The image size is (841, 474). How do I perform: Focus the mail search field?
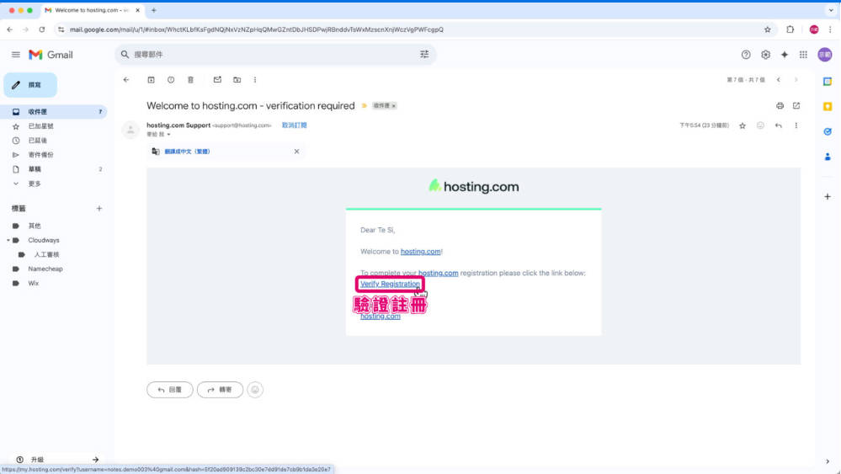[x=274, y=55]
